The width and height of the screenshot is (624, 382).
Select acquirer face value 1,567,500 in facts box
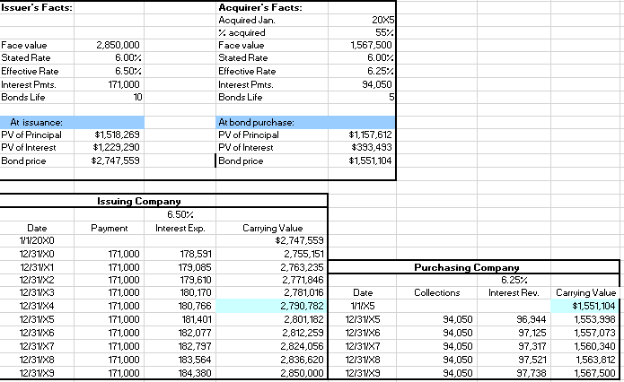(x=371, y=46)
